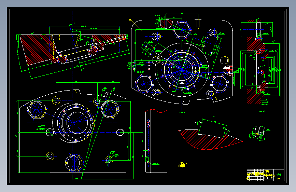Image resolution: width=296 pixels, height=192 pixels.
Task: Click the yellow technical notes text block
Action: (182, 165)
